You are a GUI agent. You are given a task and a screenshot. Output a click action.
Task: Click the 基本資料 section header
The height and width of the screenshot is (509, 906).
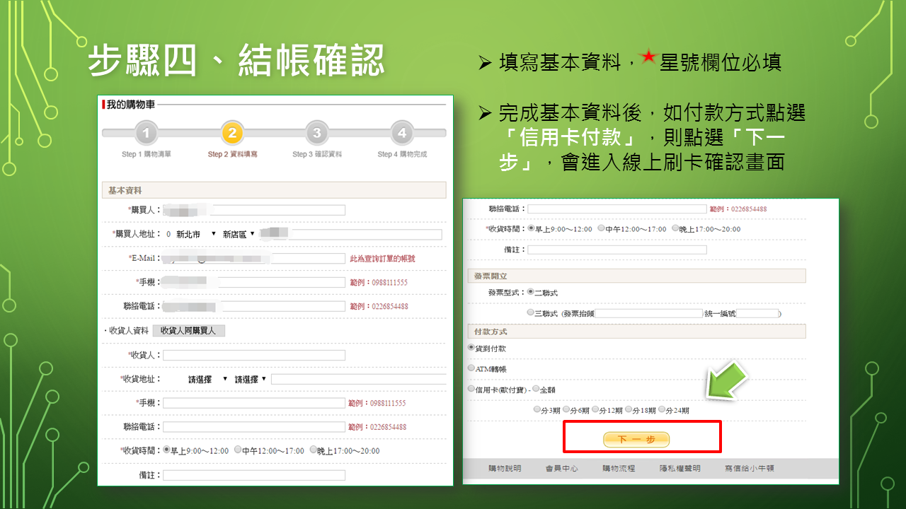tap(275, 190)
